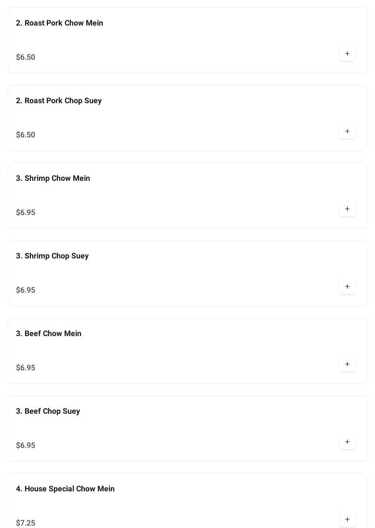Select the $6.95 price under Beef Chop Suey

tap(26, 446)
